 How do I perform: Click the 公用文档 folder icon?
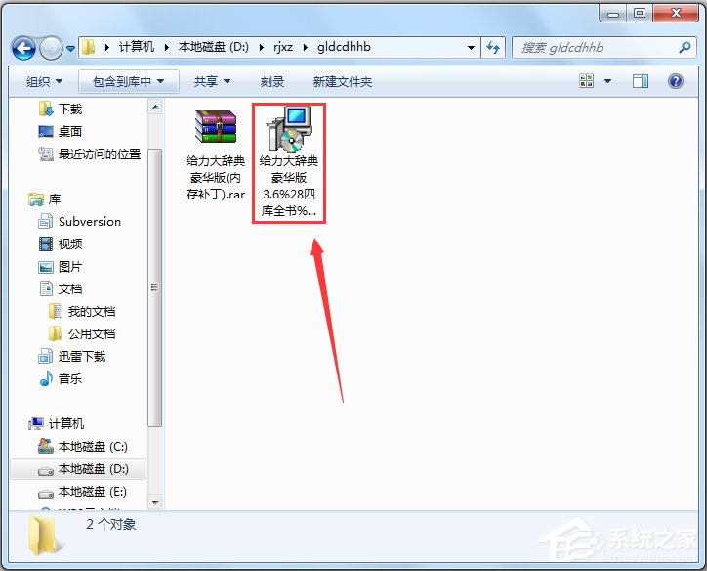point(55,334)
